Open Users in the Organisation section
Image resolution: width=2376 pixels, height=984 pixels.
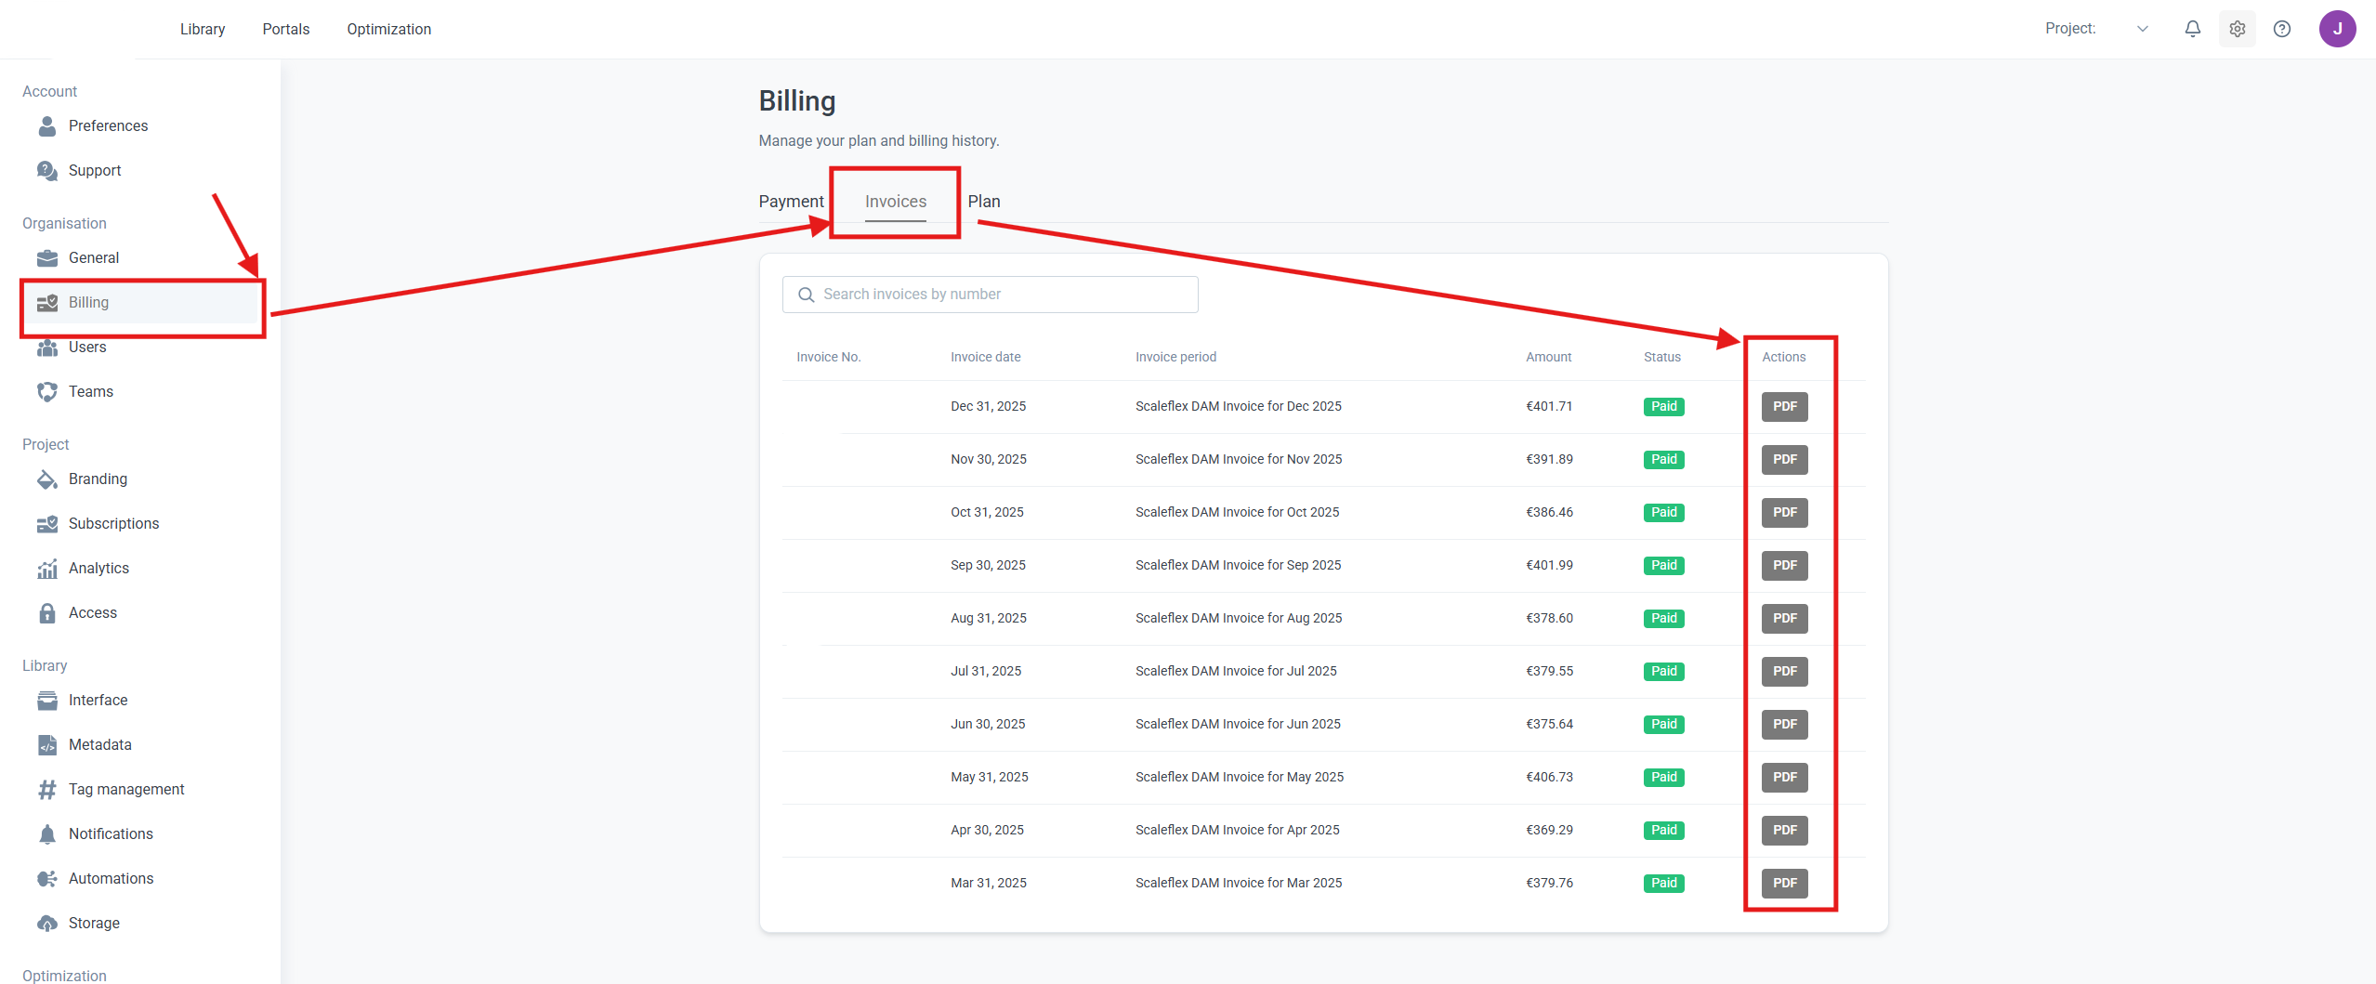[x=87, y=348]
